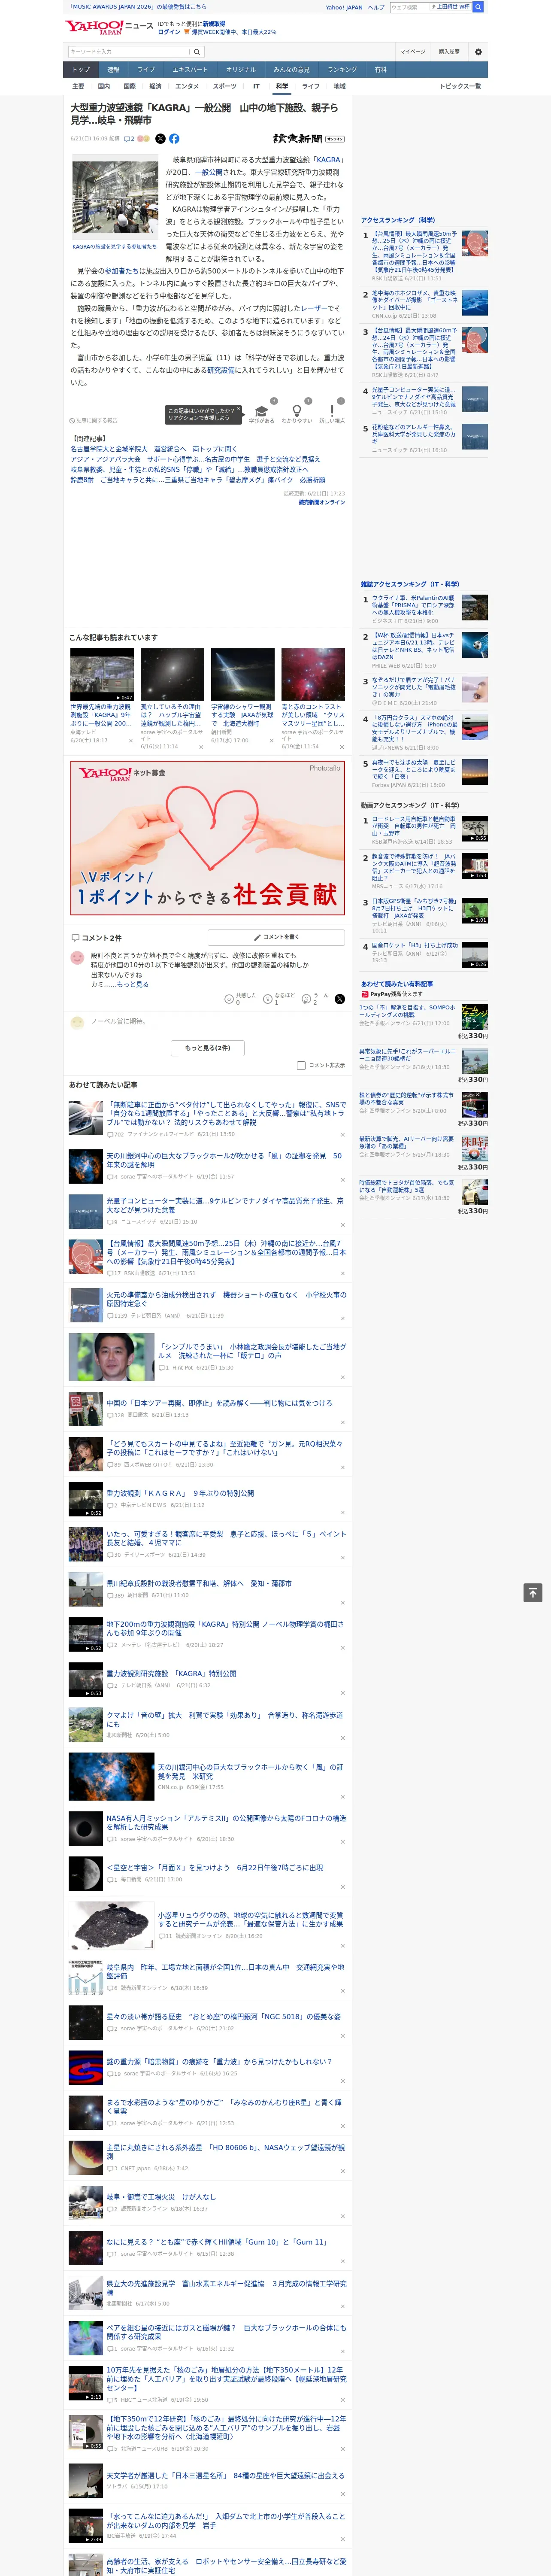React with わかりやすい lightbulb icon
Screen dimensions: 551x2576
(296, 411)
